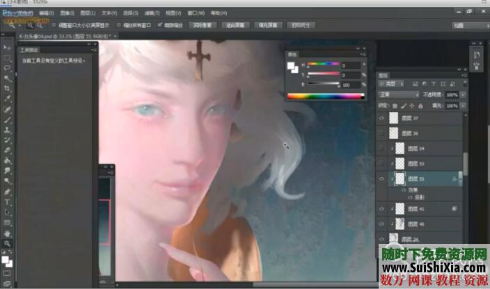Image resolution: width=490 pixels, height=289 pixels.
Task: Select the Eraser tool
Action: 7,151
